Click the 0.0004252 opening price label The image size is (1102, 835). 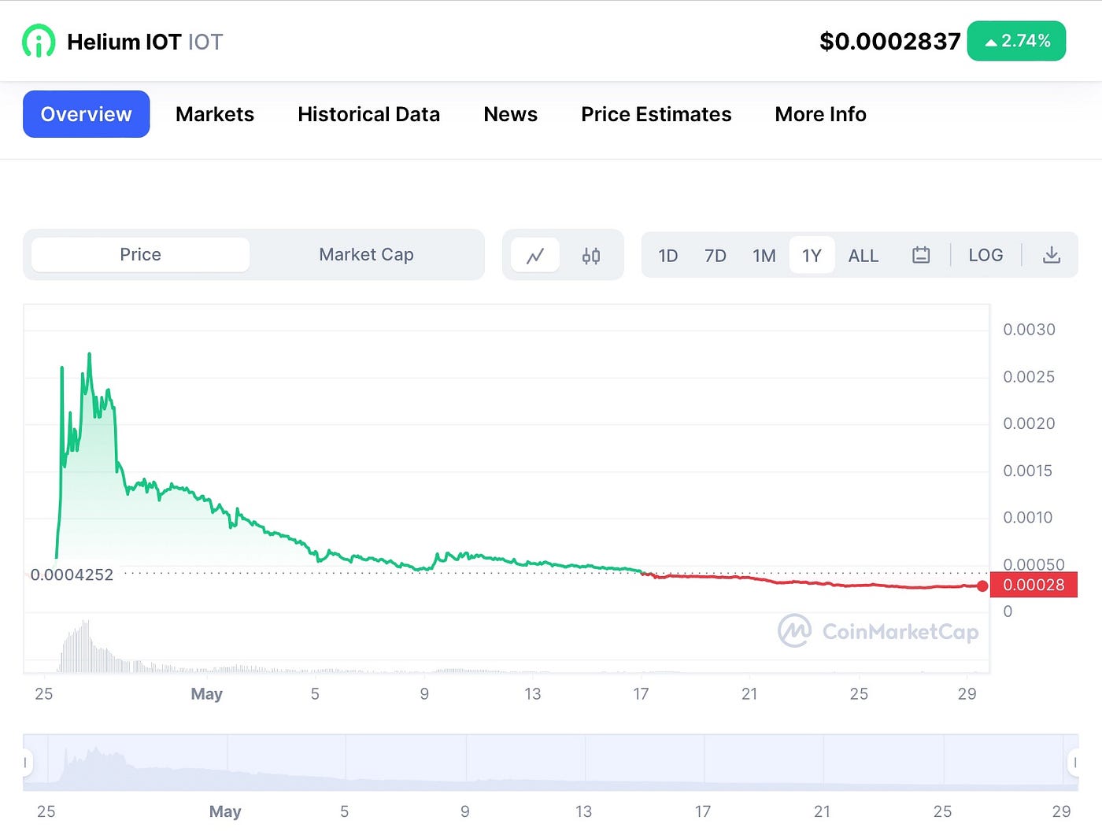pyautogui.click(x=72, y=575)
